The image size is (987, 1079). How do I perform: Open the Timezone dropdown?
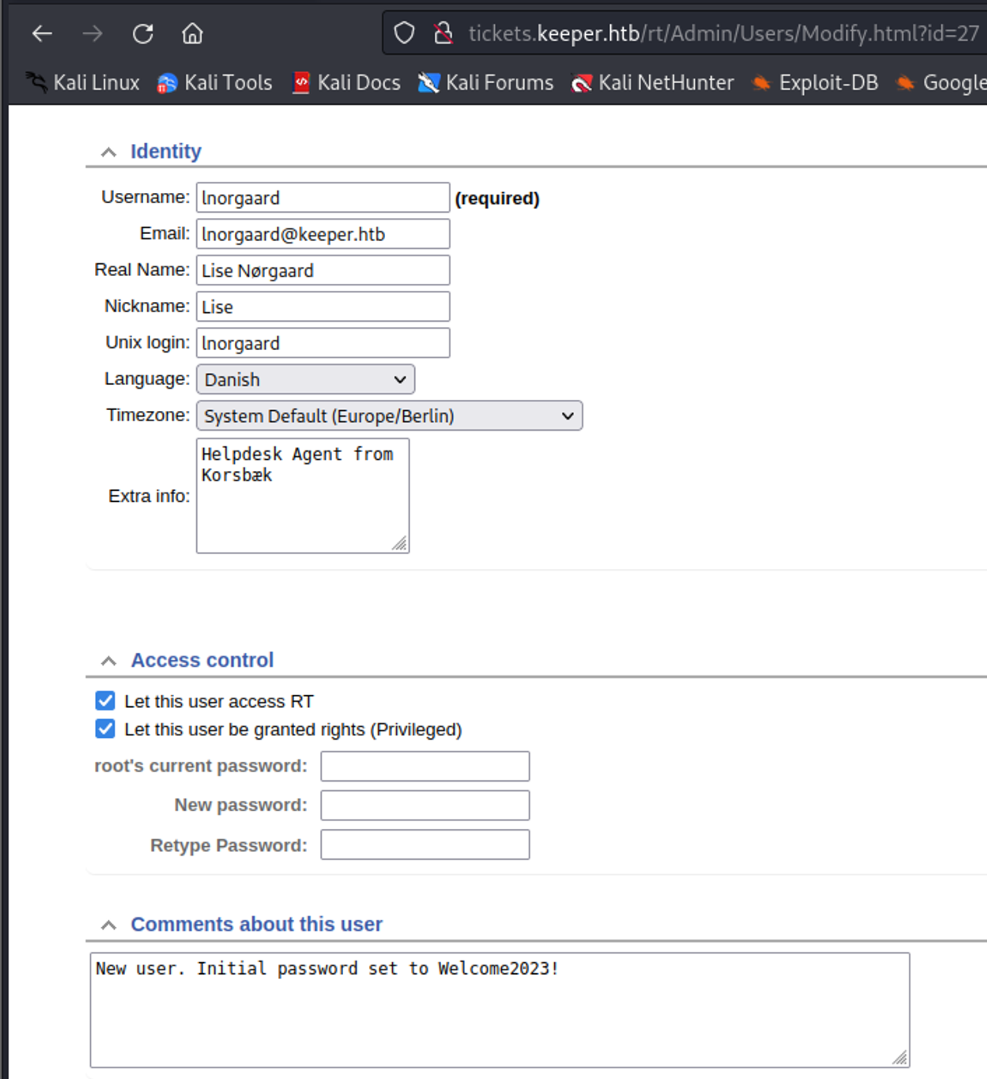[389, 416]
